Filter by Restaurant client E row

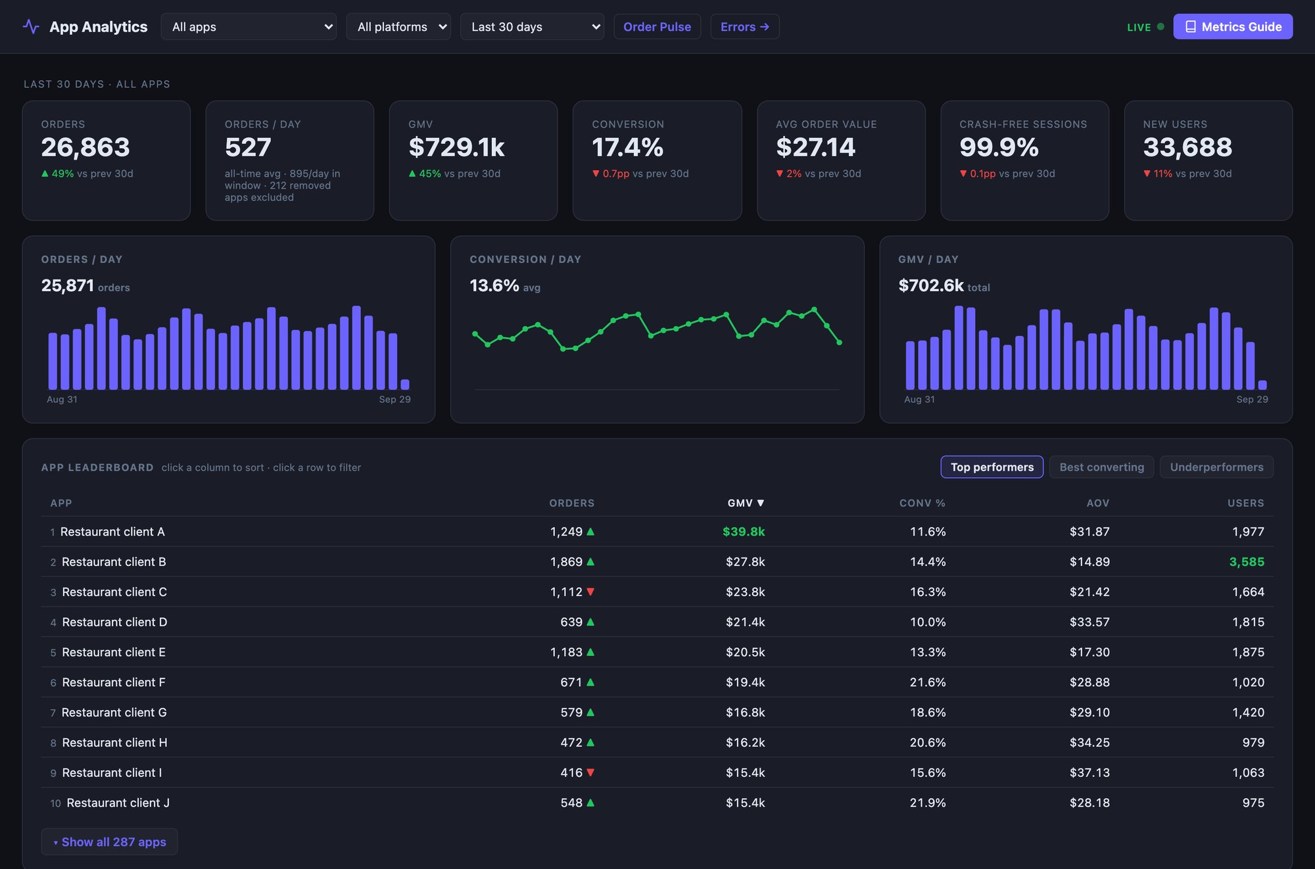click(x=657, y=653)
